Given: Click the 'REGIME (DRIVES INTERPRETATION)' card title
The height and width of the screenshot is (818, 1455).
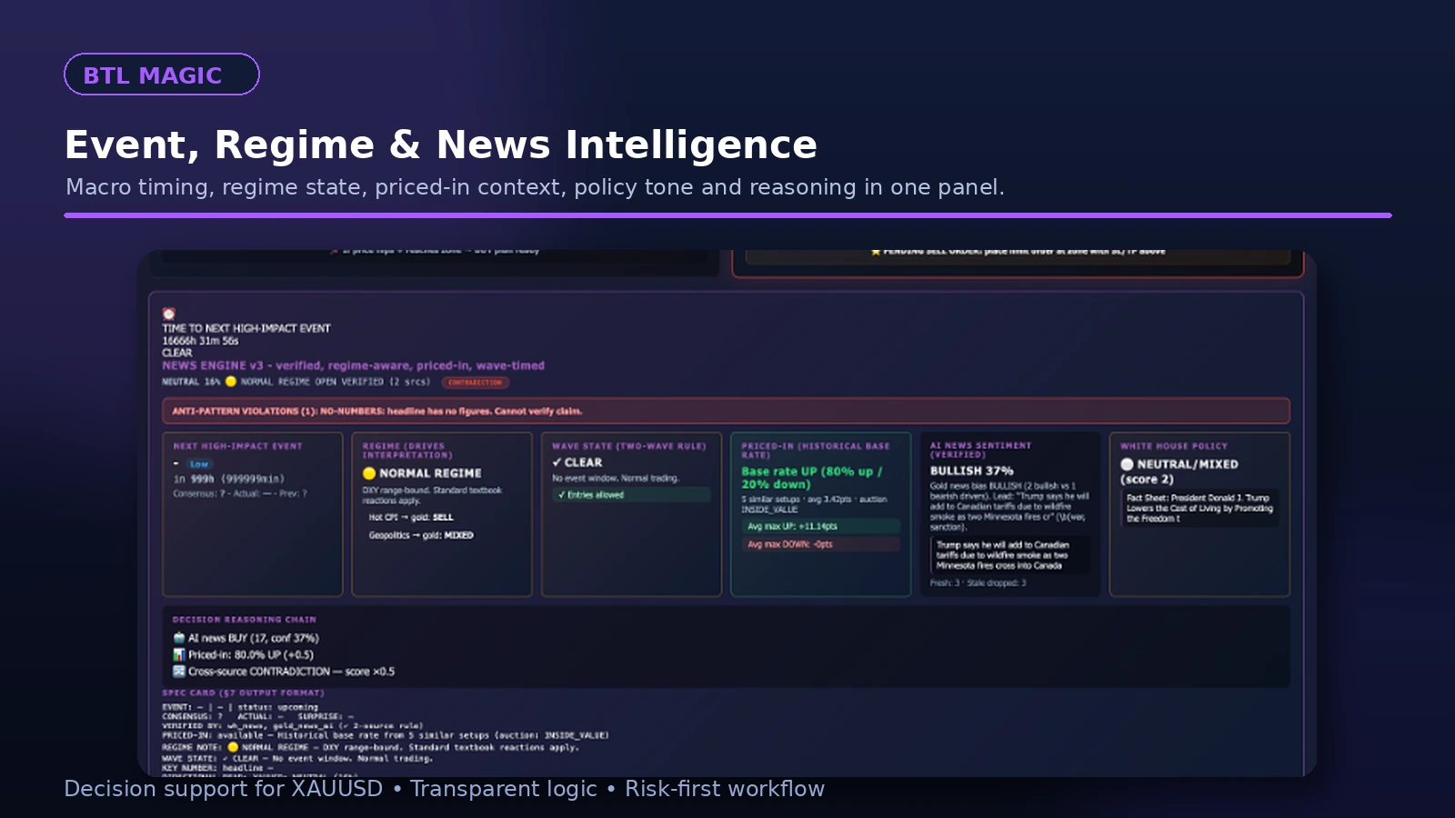Looking at the screenshot, I should [407, 450].
